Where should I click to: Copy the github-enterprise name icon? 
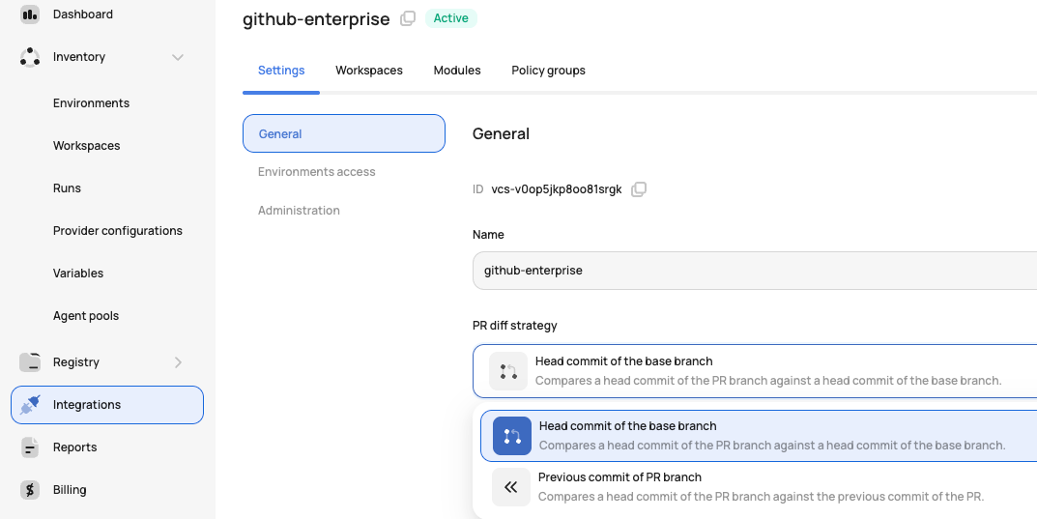pyautogui.click(x=408, y=18)
